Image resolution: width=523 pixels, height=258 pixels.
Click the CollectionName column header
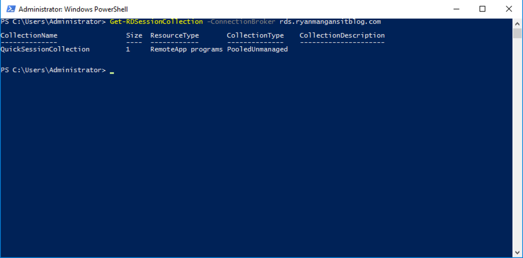[29, 35]
